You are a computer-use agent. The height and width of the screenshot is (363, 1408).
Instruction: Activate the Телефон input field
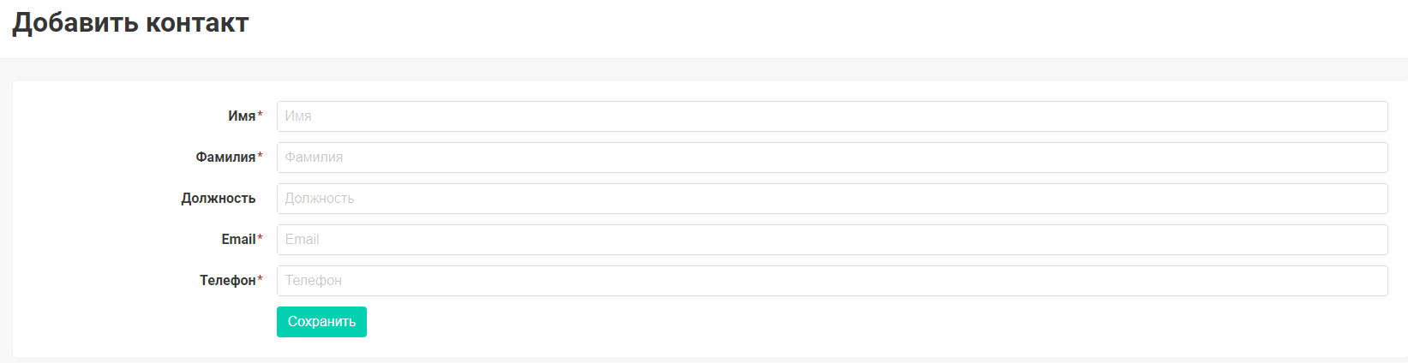point(831,281)
